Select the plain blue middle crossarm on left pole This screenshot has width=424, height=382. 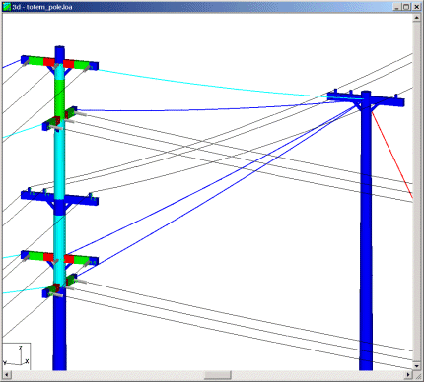(59, 198)
